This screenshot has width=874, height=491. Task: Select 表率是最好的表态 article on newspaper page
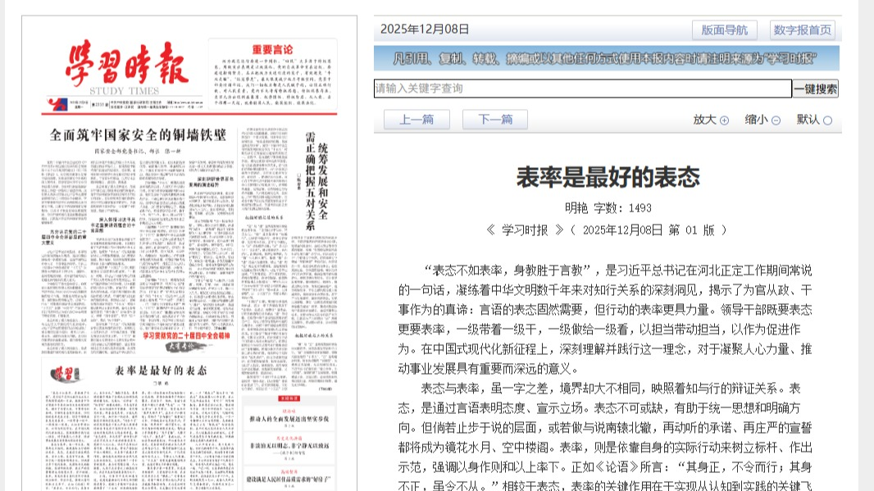[x=161, y=371]
